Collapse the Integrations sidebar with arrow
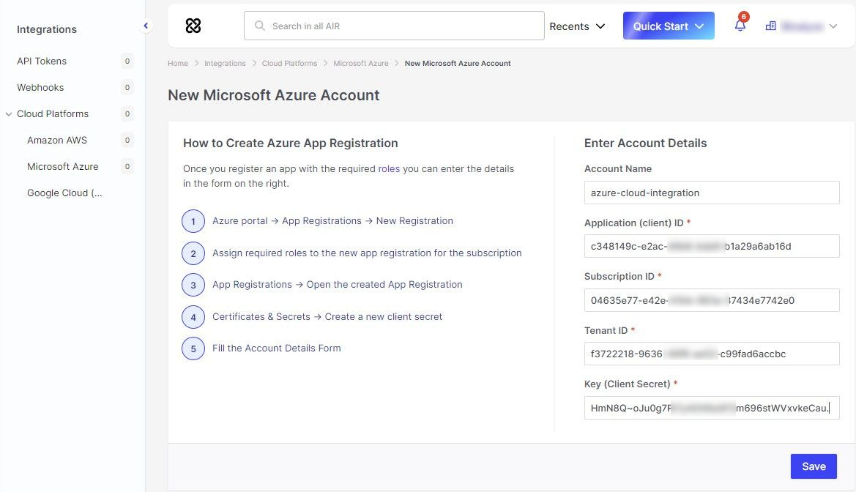 [146, 26]
